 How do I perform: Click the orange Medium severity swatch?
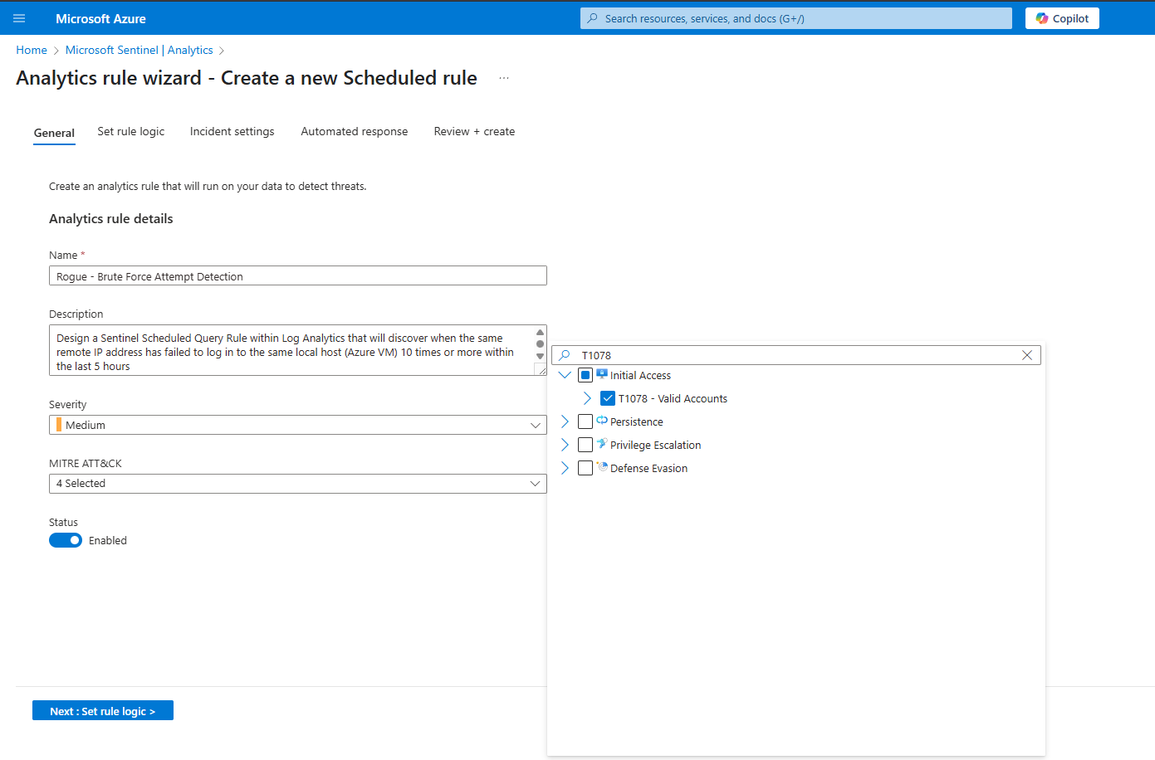pos(59,425)
